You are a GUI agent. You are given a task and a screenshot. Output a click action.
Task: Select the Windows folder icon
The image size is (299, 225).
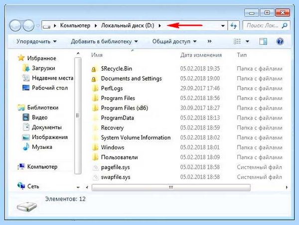click(x=95, y=147)
